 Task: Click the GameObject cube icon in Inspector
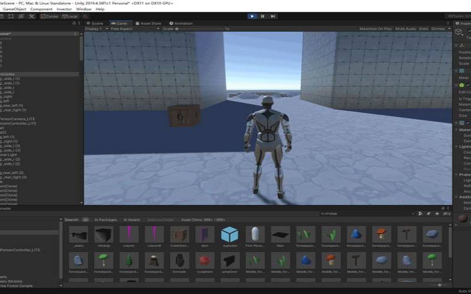(x=459, y=32)
